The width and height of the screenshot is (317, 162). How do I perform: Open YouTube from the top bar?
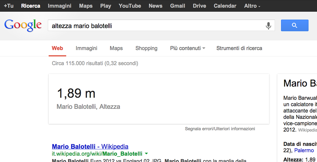pos(130,6)
